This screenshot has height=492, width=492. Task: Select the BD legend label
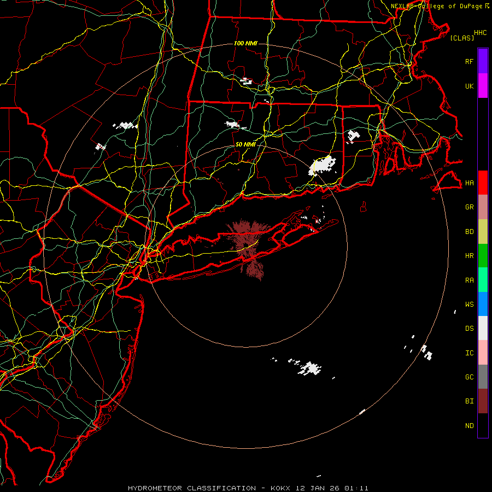(469, 232)
